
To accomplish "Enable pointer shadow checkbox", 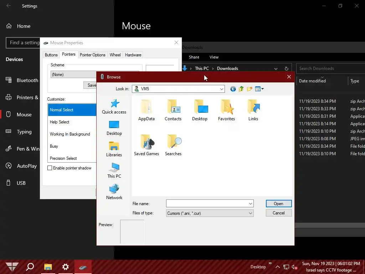I will tap(50, 168).
